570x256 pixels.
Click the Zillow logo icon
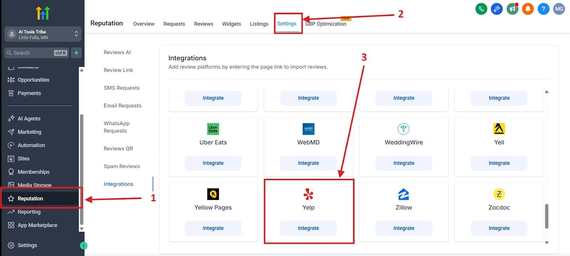tap(404, 194)
